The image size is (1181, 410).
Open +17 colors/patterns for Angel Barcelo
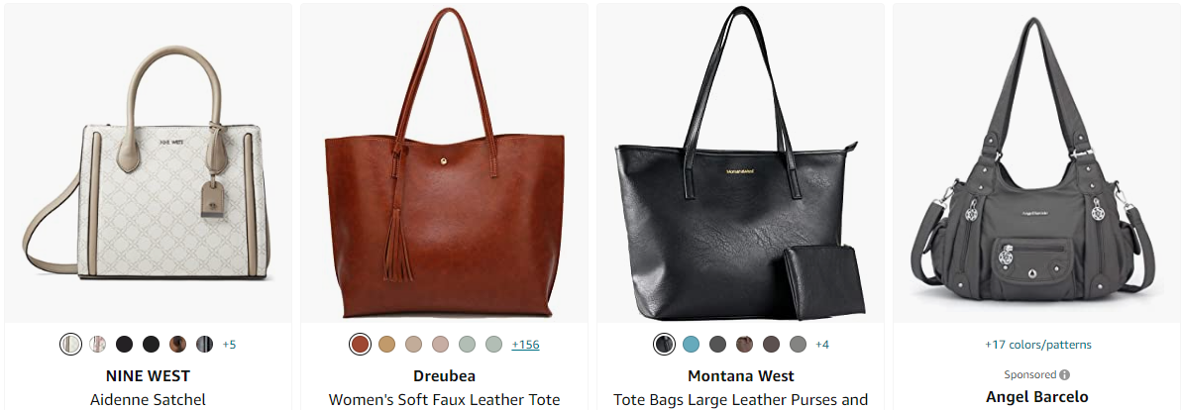[1038, 345]
